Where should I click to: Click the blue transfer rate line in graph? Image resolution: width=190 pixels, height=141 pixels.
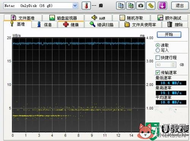79,43
